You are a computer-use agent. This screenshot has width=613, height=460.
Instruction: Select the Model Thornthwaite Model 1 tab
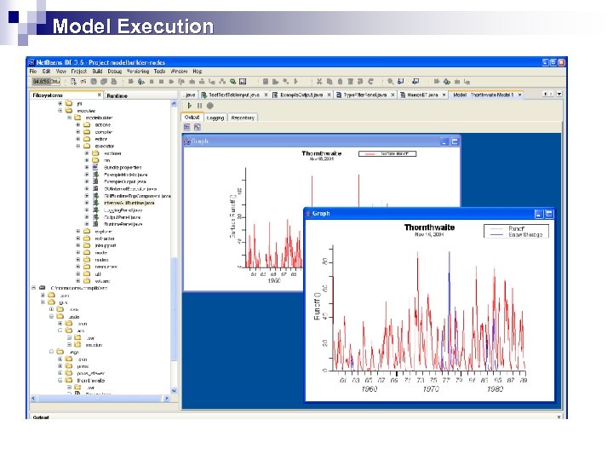tap(484, 95)
